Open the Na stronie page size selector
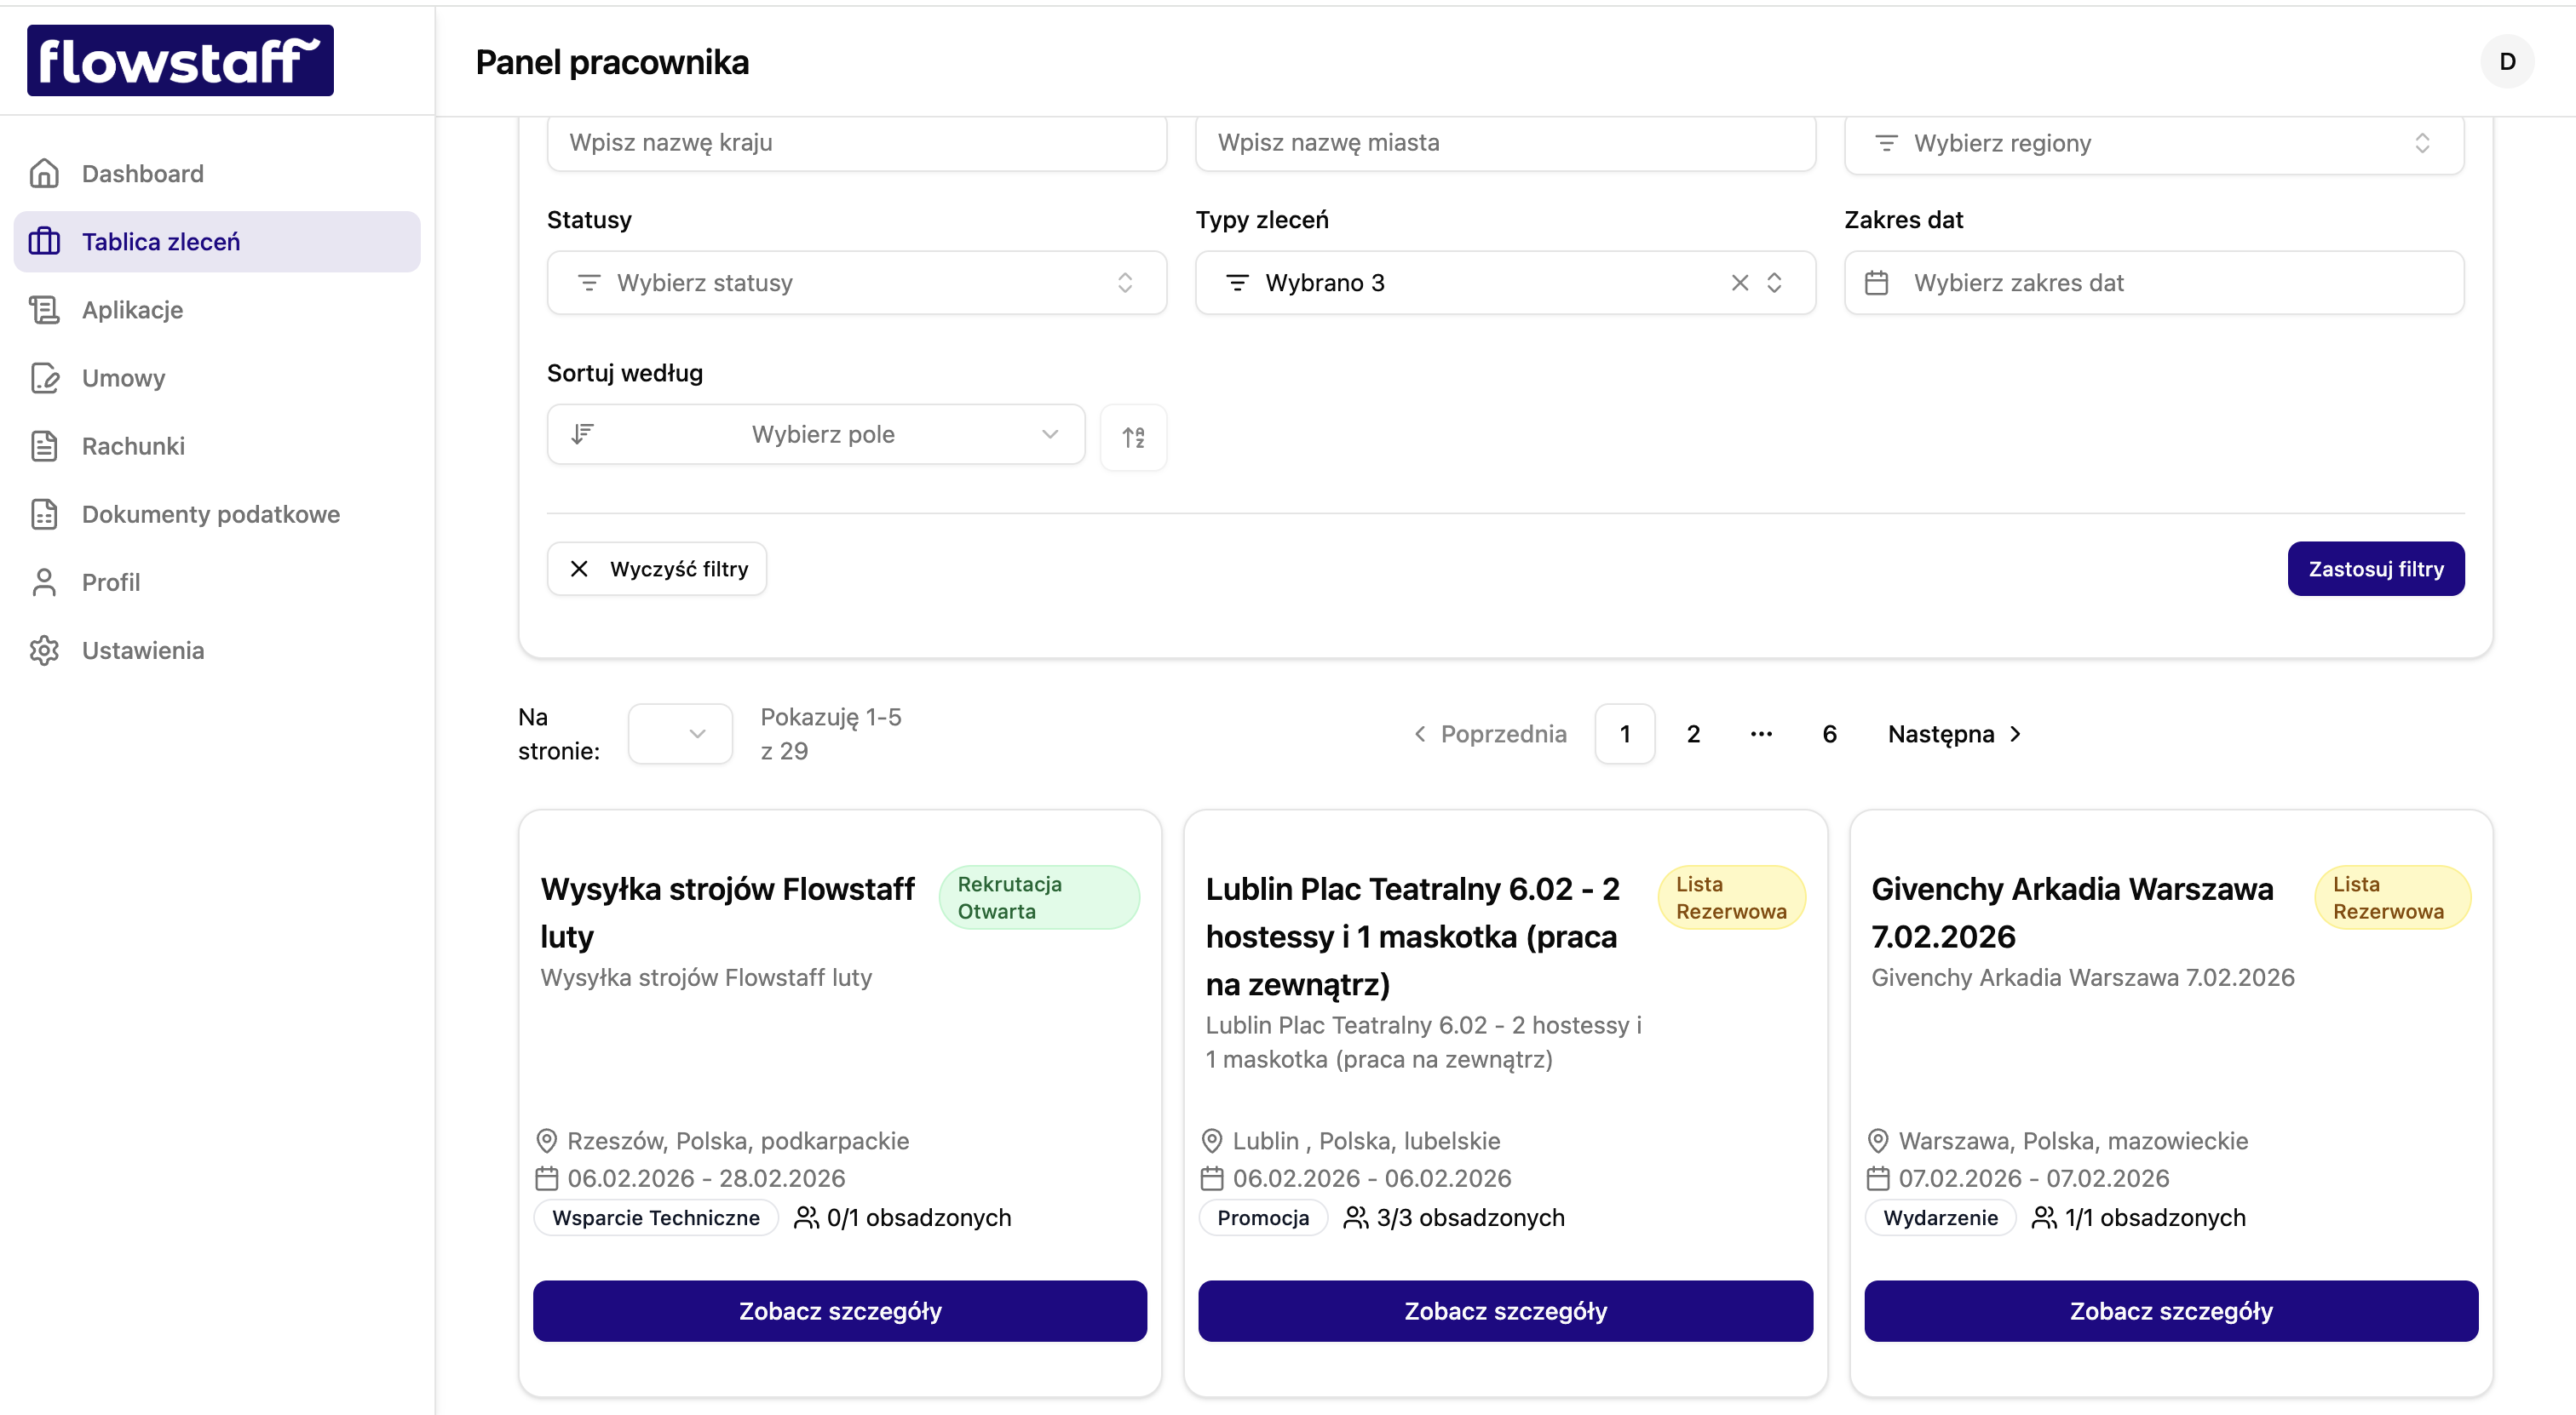 click(x=679, y=734)
